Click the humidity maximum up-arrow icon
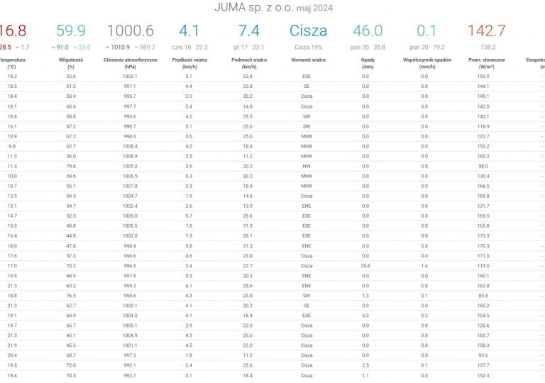This screenshot has height=383, width=545. point(53,48)
